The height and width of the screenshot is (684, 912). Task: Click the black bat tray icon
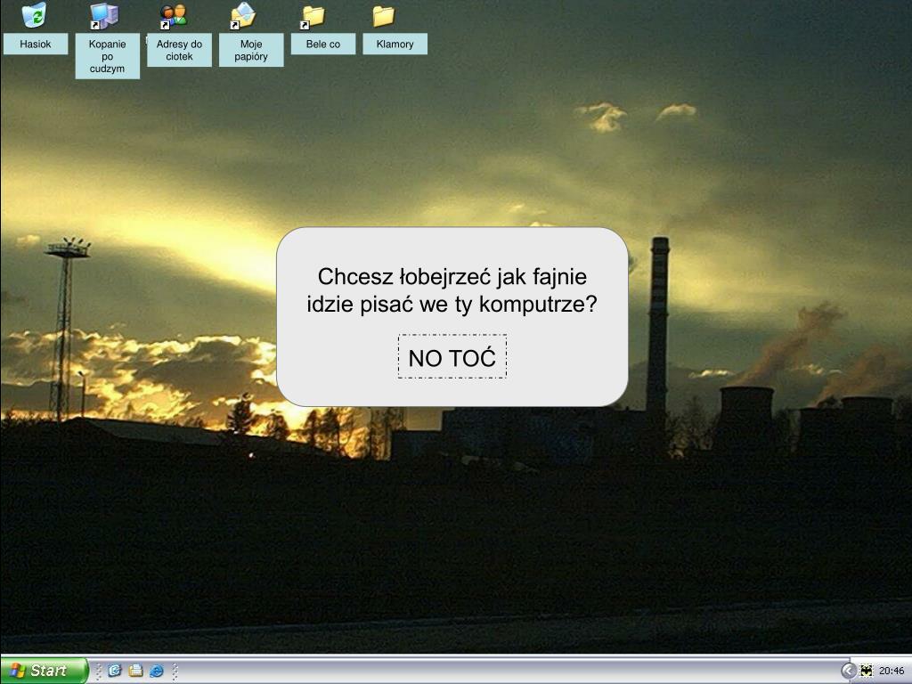point(867,671)
